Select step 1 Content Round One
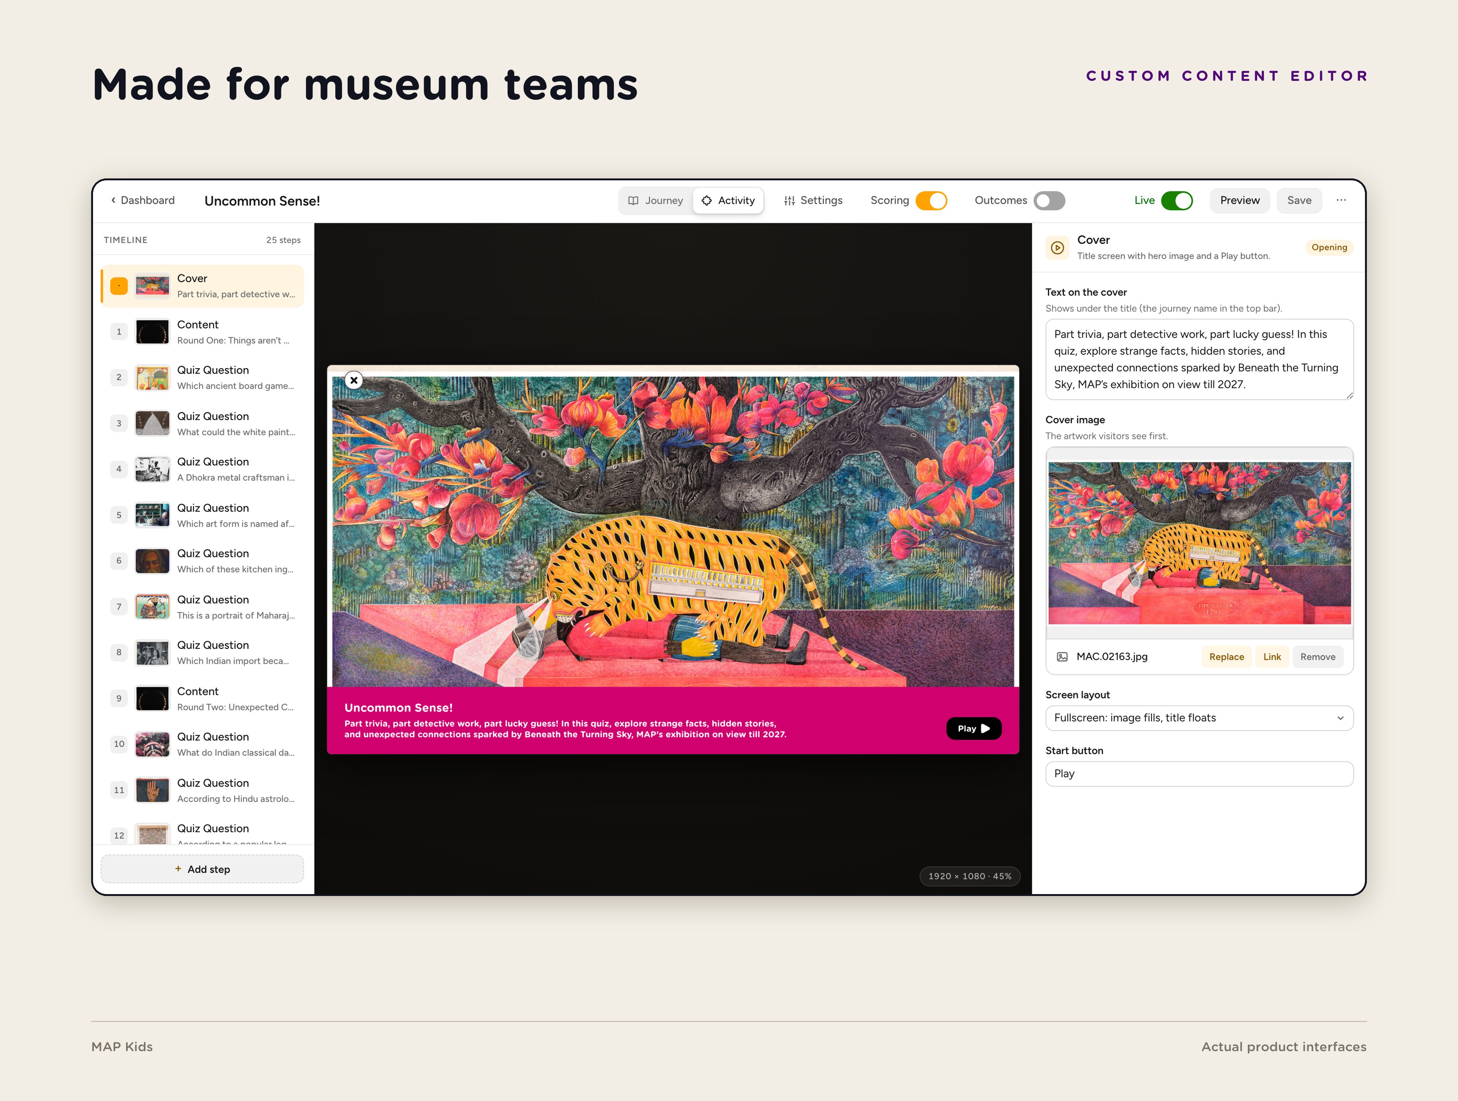The height and width of the screenshot is (1101, 1458). [x=202, y=332]
